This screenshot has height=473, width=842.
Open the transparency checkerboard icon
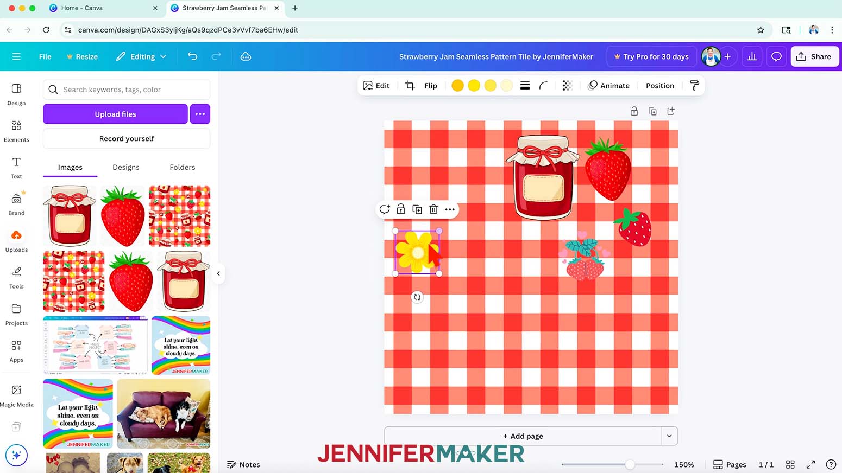[x=567, y=86]
